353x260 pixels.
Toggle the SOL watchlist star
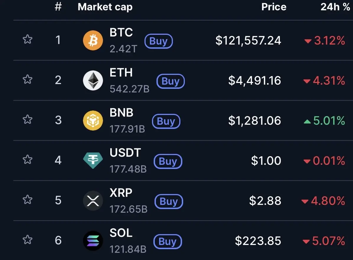pos(27,240)
